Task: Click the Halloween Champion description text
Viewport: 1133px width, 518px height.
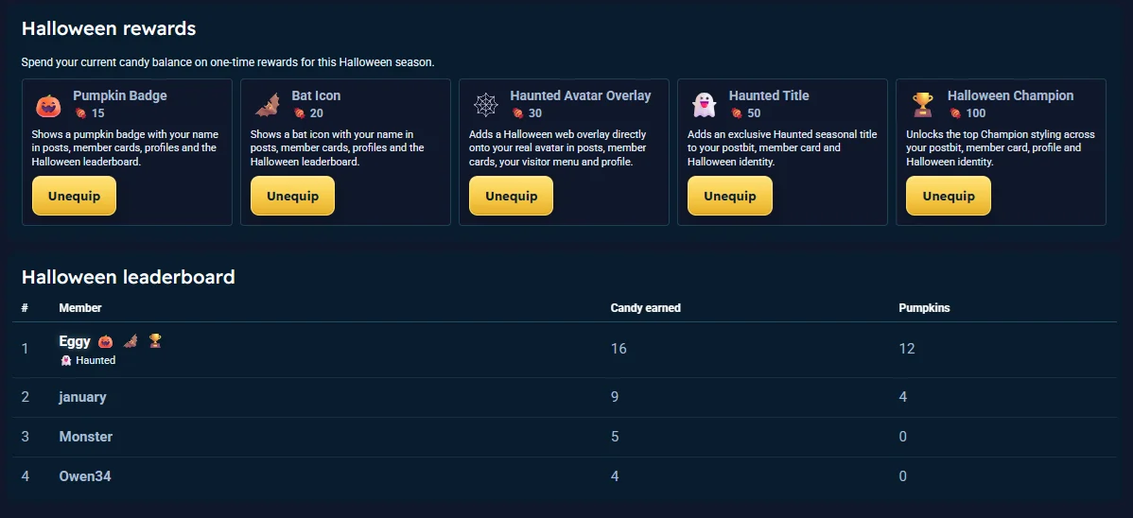Action: [1000, 148]
